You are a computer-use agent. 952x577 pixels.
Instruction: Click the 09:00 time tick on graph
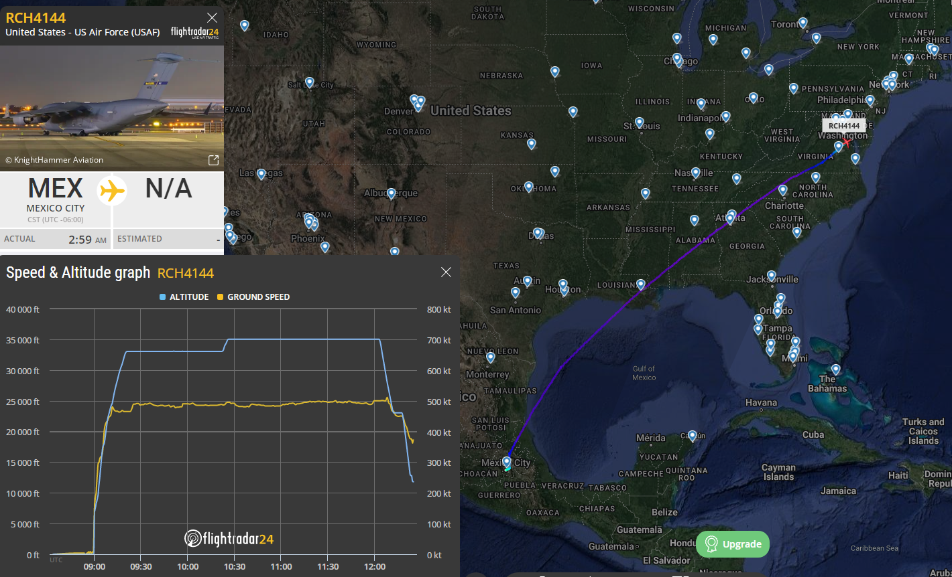[95, 566]
